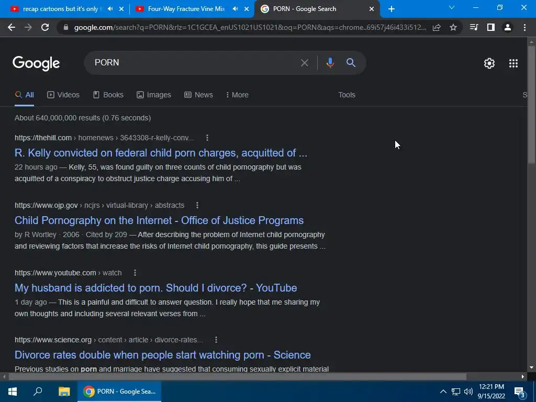
Task: Submit search with magnifying glass icon
Action: coord(351,63)
